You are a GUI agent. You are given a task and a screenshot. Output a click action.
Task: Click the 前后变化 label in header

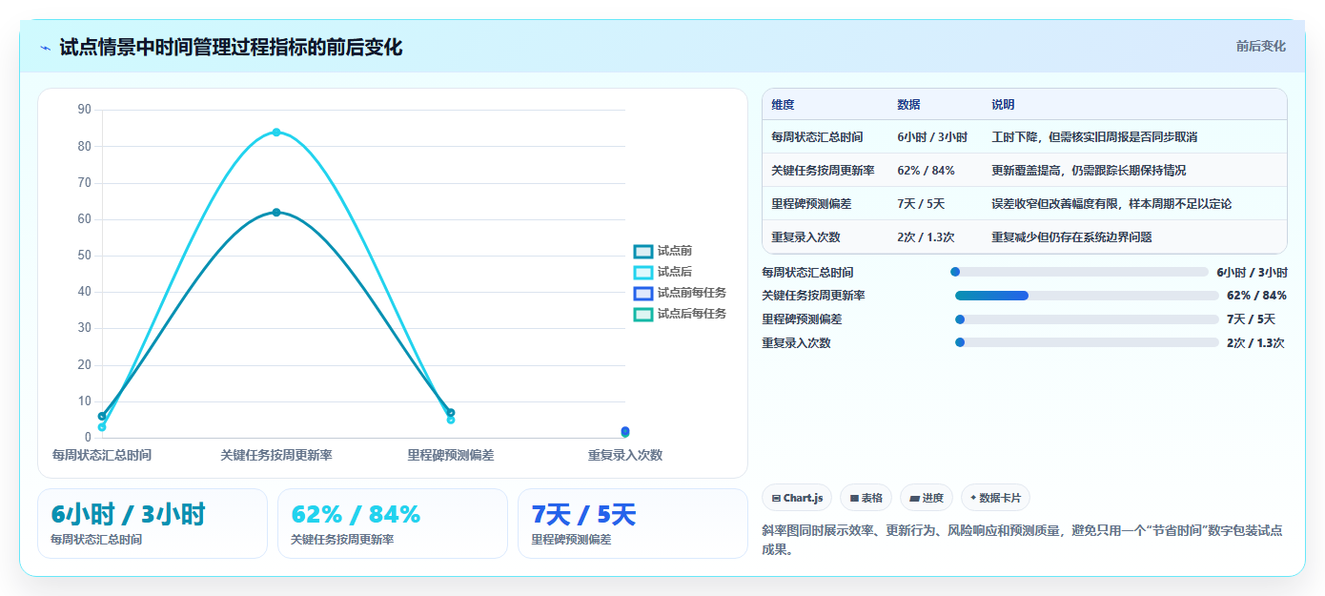1260,46
